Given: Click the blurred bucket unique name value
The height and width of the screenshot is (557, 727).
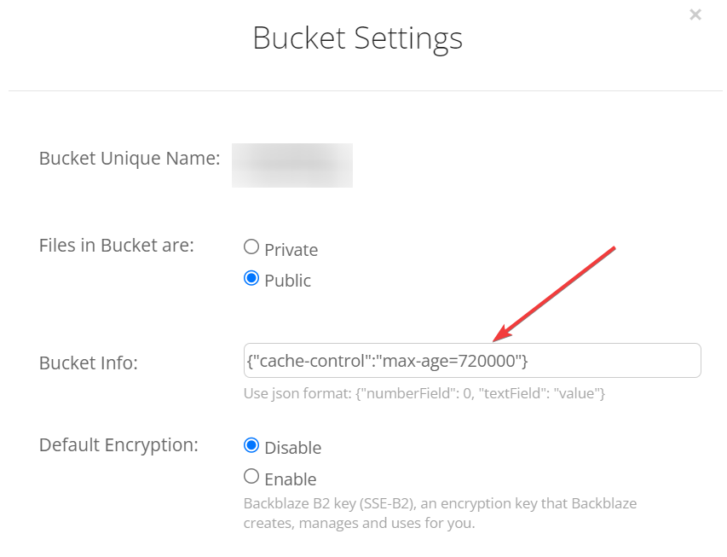Looking at the screenshot, I should pos(292,165).
